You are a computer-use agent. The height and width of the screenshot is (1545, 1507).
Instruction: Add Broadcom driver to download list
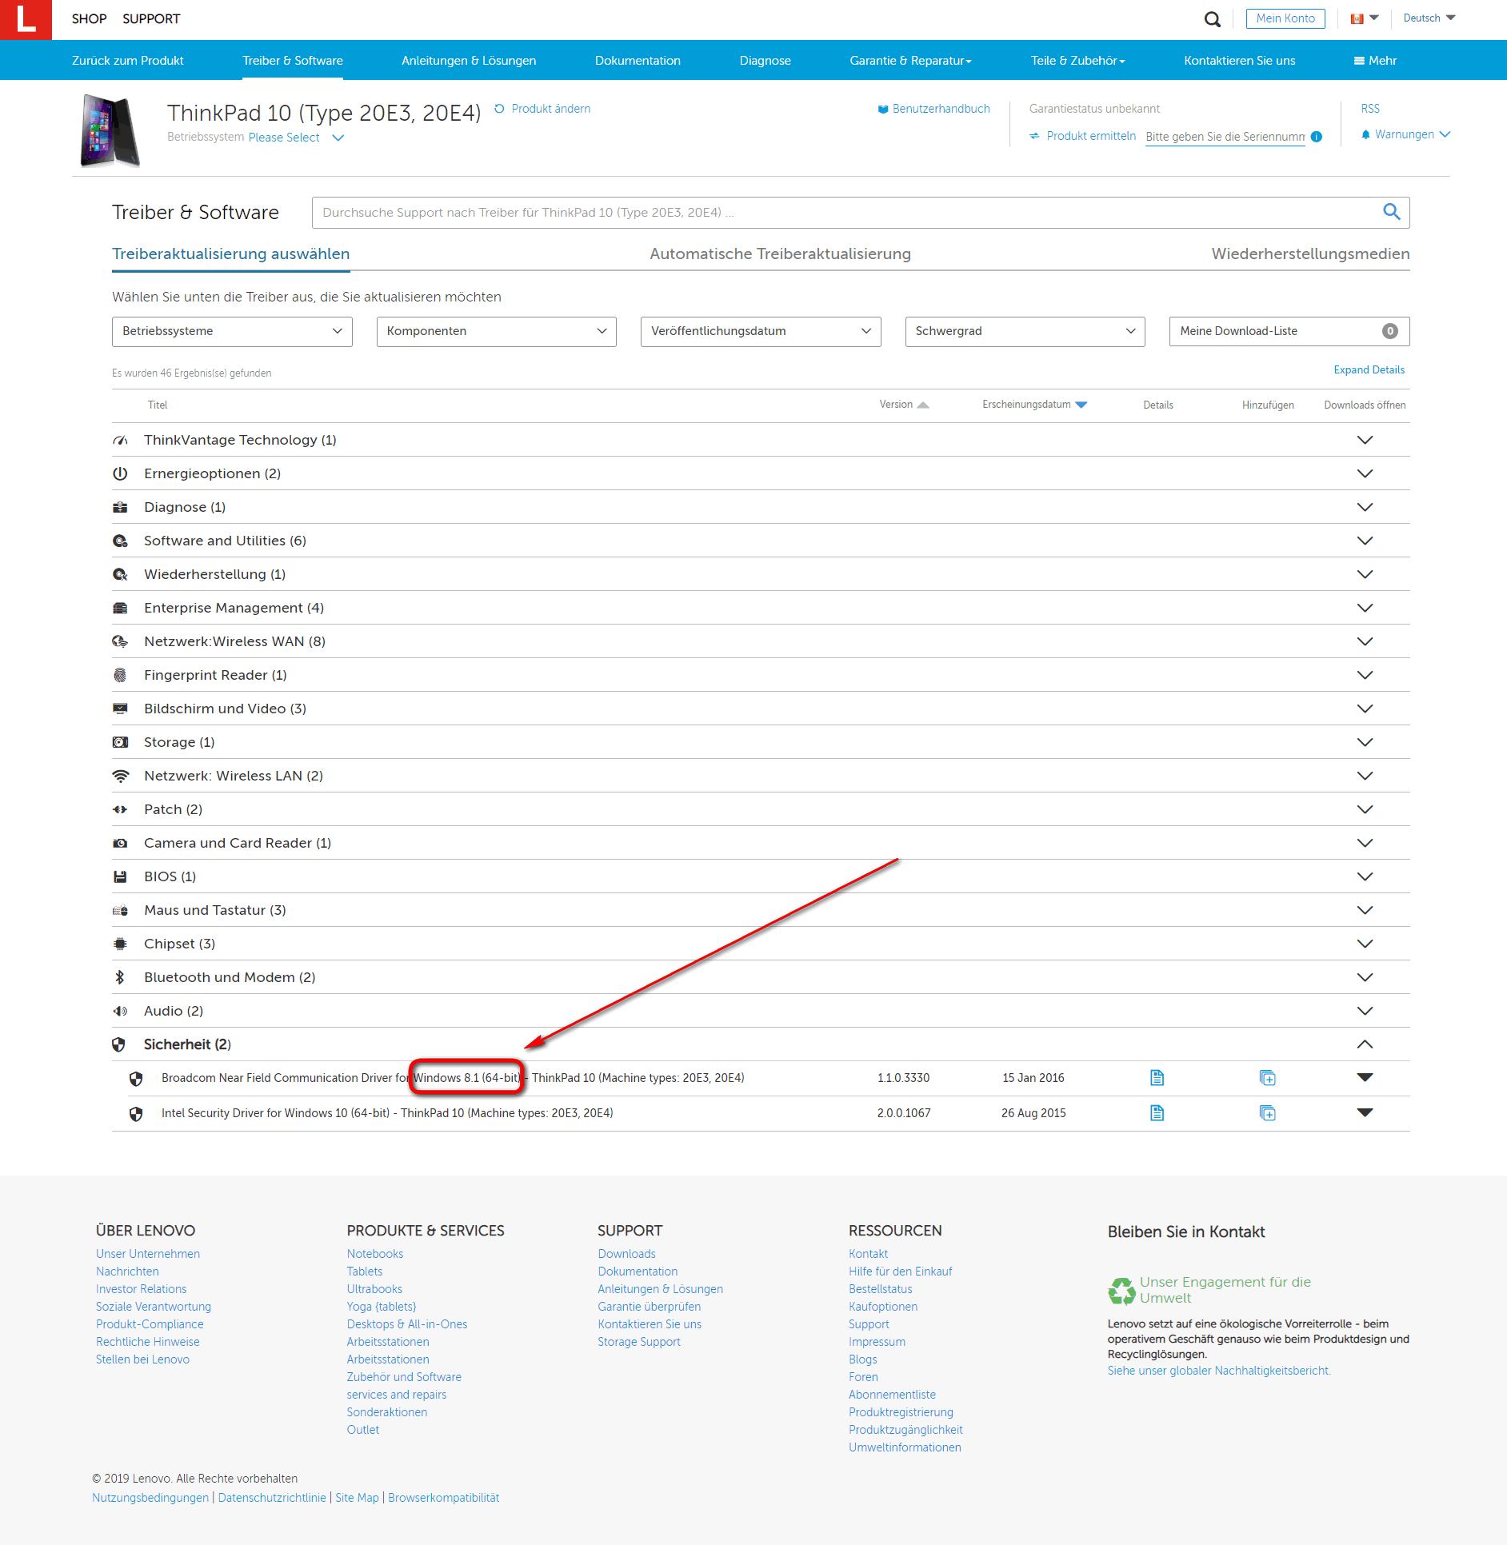(1267, 1078)
